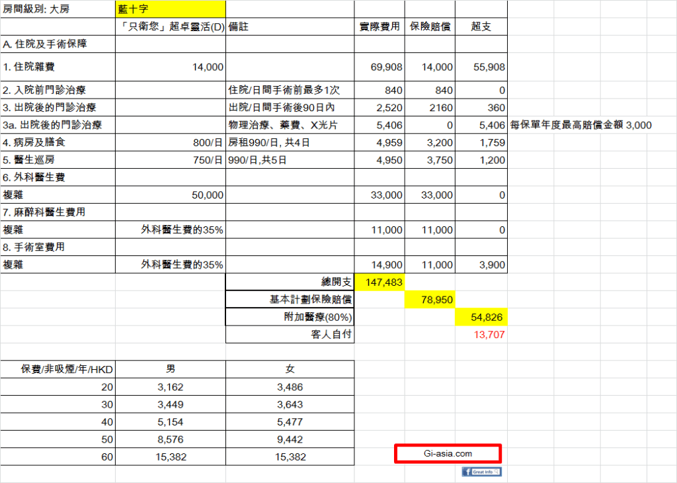Viewport: 677px width, 483px height.
Task: Select the value 3,900
Action: tap(492, 265)
